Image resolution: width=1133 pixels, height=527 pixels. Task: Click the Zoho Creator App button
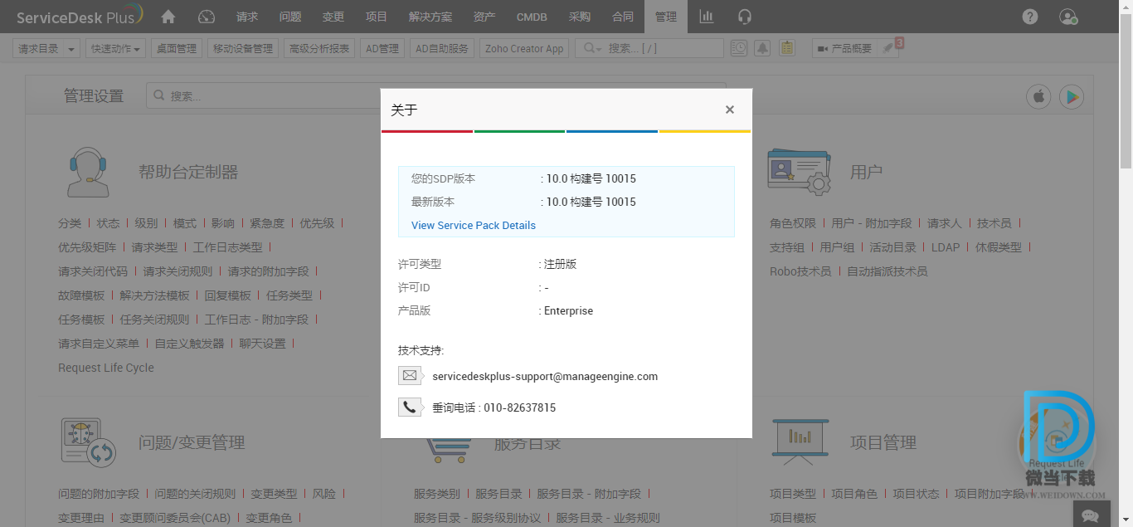point(524,49)
